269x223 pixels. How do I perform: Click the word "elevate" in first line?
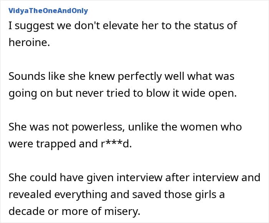113,26
